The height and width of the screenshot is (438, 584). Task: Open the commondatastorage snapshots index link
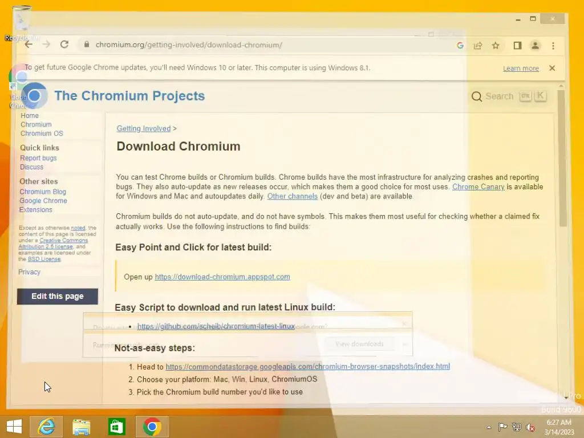coord(307,367)
